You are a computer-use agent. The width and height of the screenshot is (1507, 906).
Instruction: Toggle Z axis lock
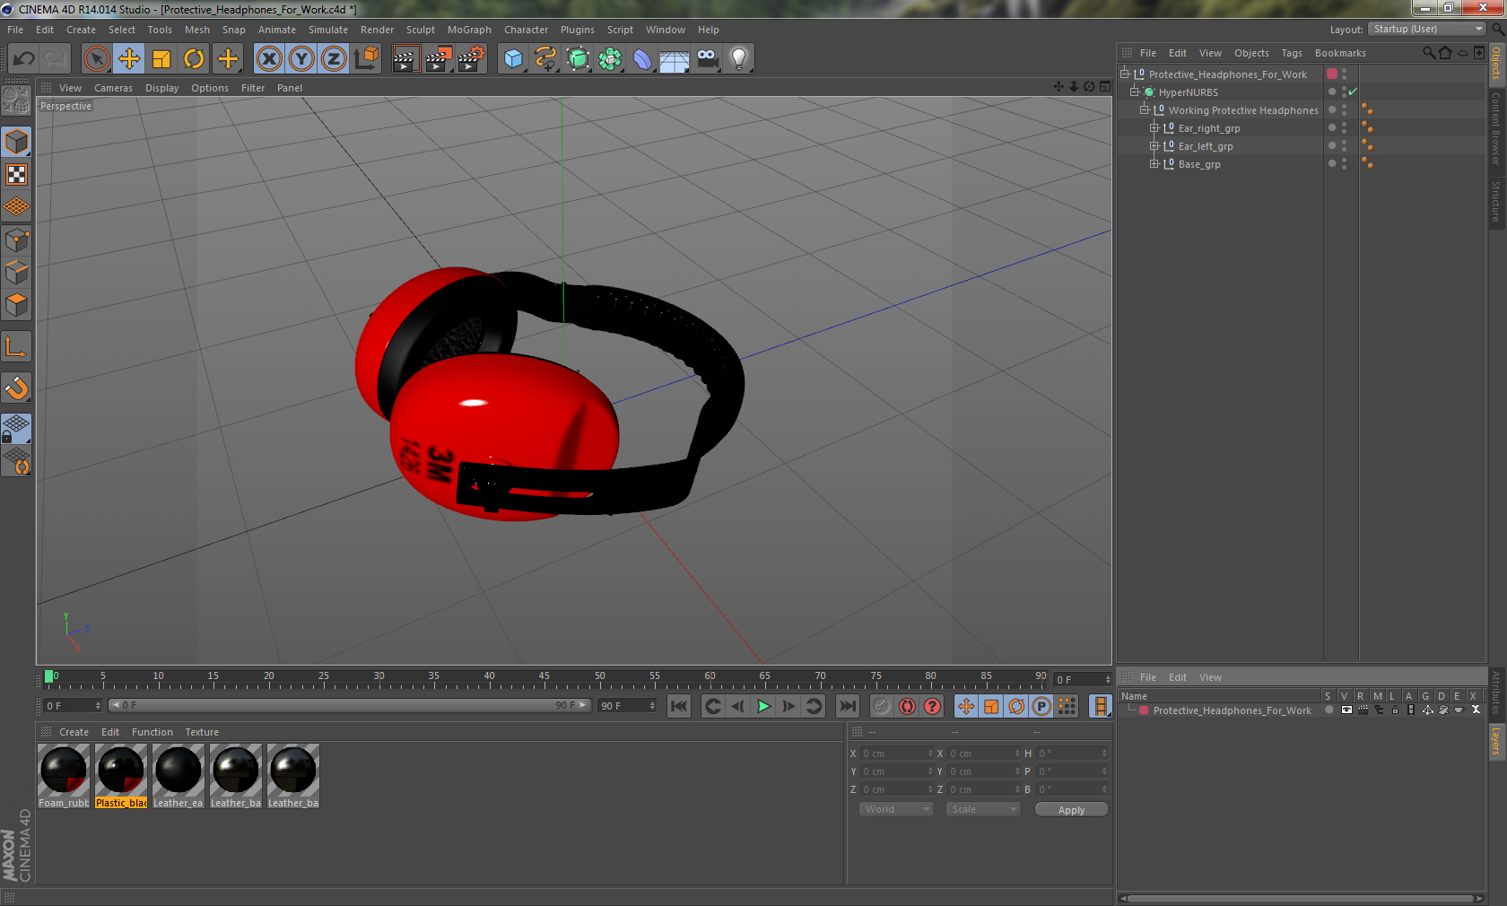334,59
